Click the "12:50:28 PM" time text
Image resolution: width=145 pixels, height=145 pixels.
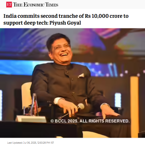44,143
